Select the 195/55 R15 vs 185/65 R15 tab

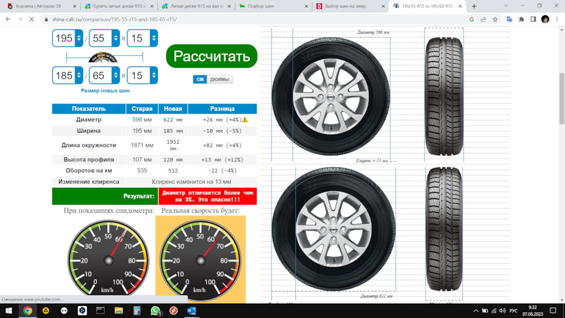427,6
